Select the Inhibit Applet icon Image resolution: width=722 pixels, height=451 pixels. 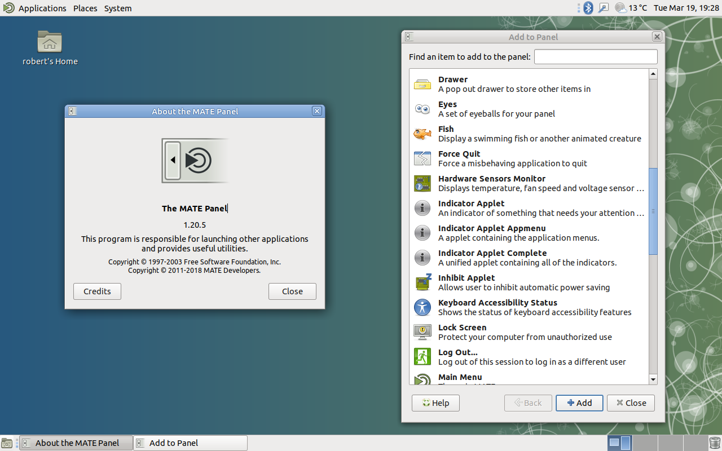click(422, 282)
